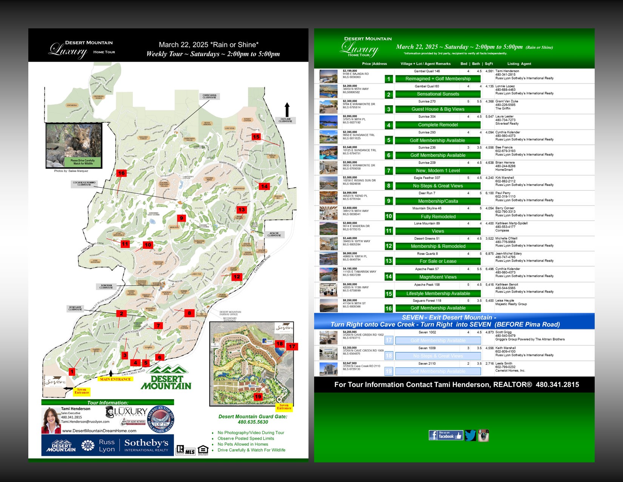623x482 pixels.
Task: Click red marker 19 on Seven inset map
Action: pos(258,397)
